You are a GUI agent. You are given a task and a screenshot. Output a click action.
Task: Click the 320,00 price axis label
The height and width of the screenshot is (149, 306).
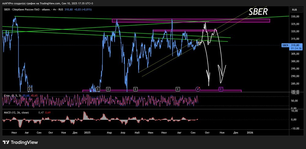point(295,32)
